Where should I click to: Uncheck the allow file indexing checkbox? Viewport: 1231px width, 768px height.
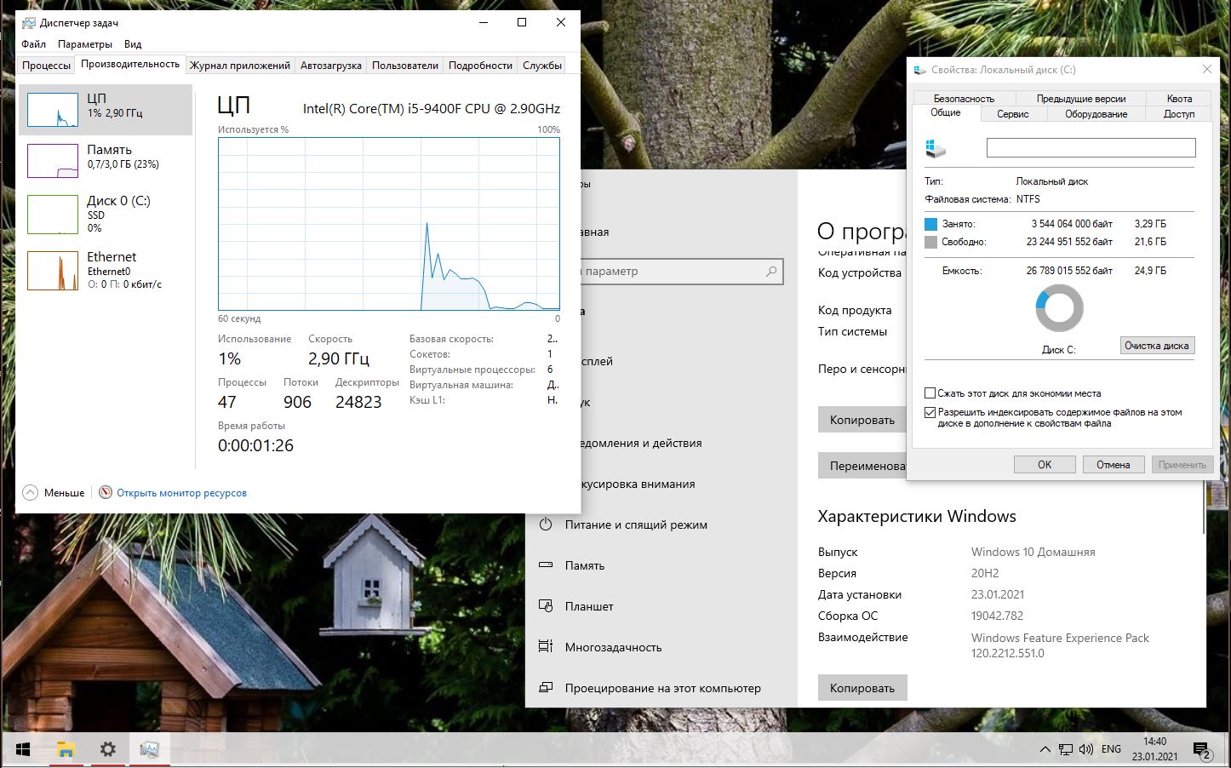[x=930, y=412]
